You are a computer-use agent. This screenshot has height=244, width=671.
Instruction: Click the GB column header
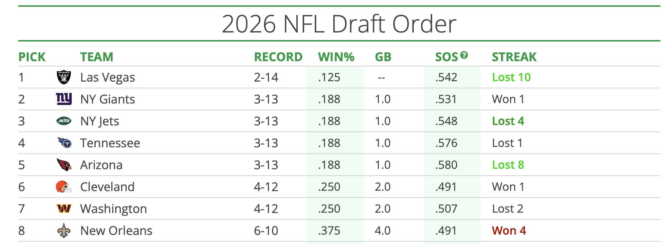click(383, 57)
